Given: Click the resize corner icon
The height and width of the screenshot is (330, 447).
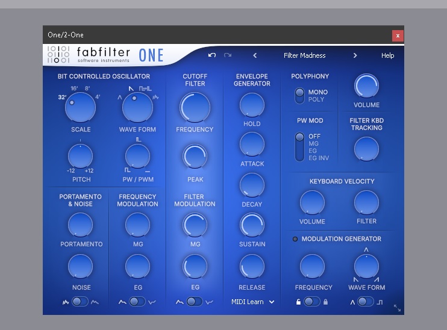Looking at the screenshot, I should coord(397,308).
